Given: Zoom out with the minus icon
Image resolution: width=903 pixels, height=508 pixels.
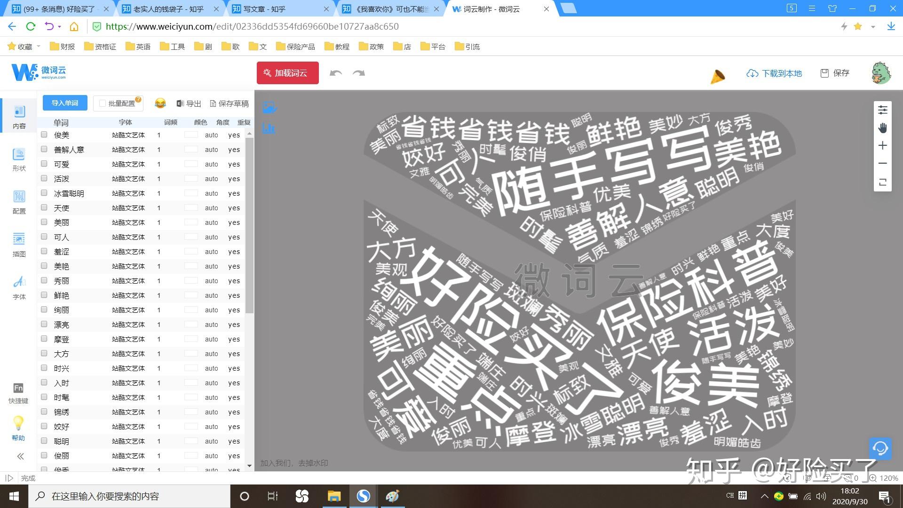Looking at the screenshot, I should 883,164.
